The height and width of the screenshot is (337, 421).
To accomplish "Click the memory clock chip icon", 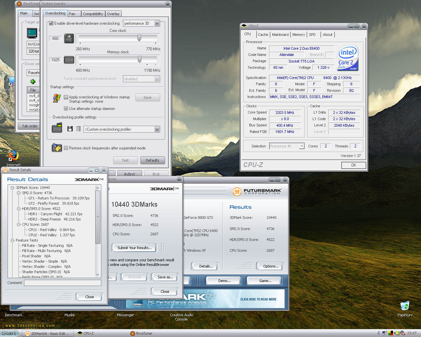I will point(69,60).
